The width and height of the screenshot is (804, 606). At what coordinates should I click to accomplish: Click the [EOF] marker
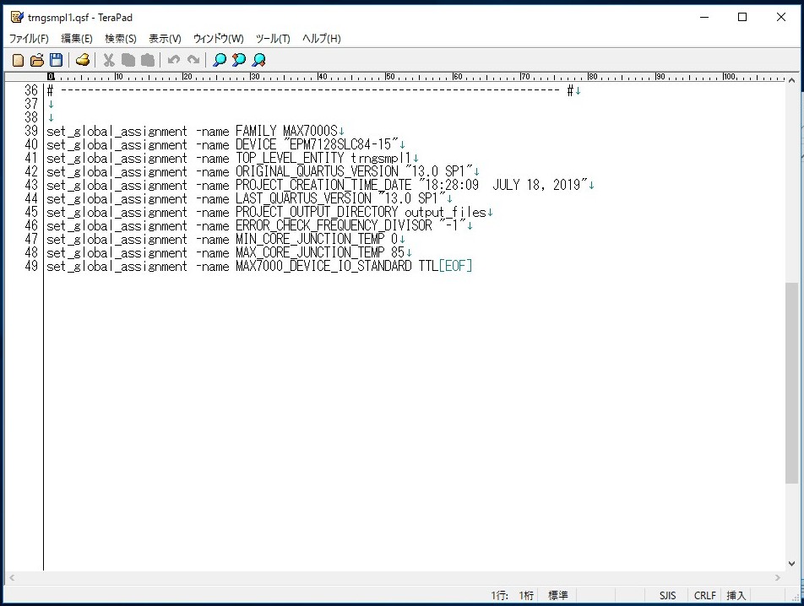click(x=455, y=266)
